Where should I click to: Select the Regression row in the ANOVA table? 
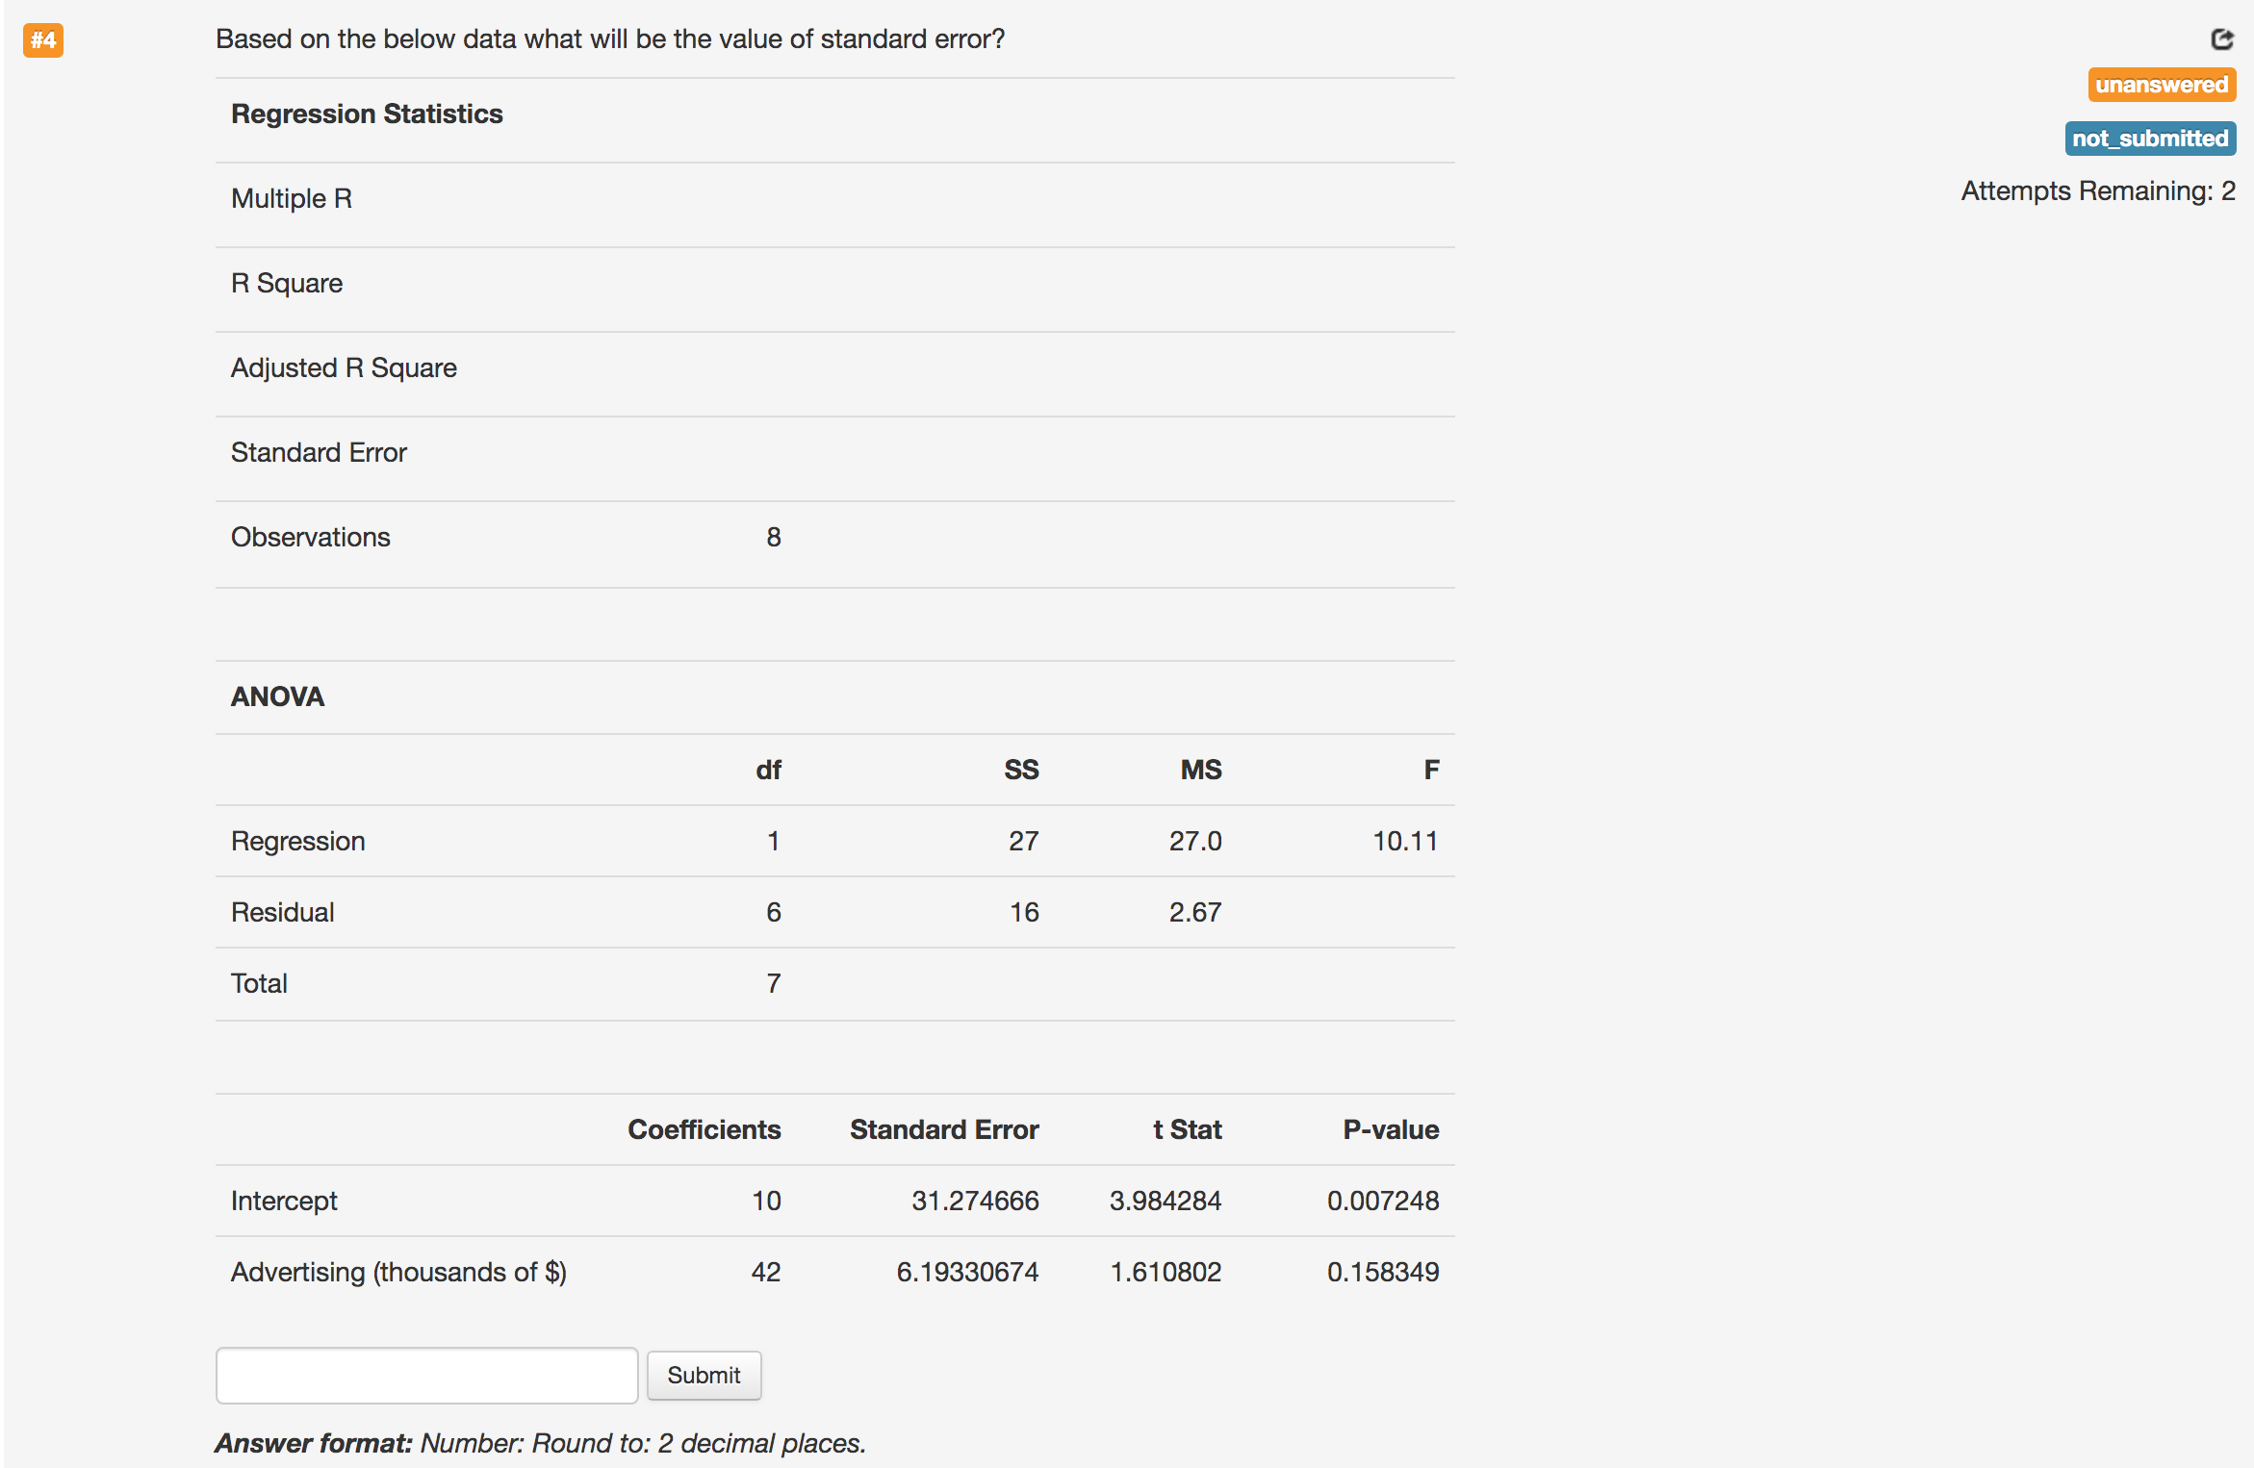(x=298, y=840)
